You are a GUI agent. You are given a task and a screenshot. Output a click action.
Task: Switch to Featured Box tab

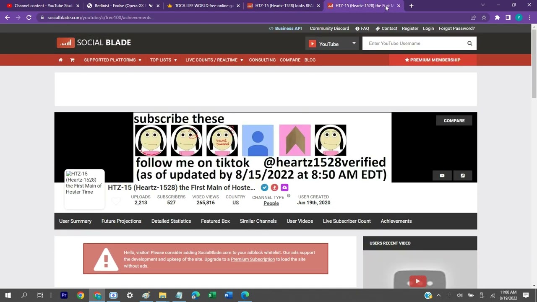point(215,221)
